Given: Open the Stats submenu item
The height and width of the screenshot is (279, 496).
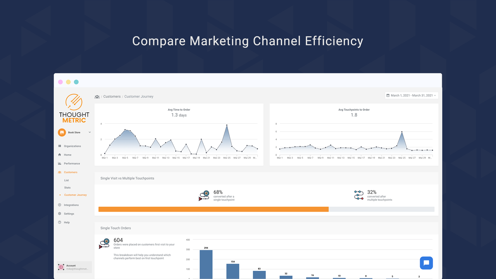Looking at the screenshot, I should [67, 188].
